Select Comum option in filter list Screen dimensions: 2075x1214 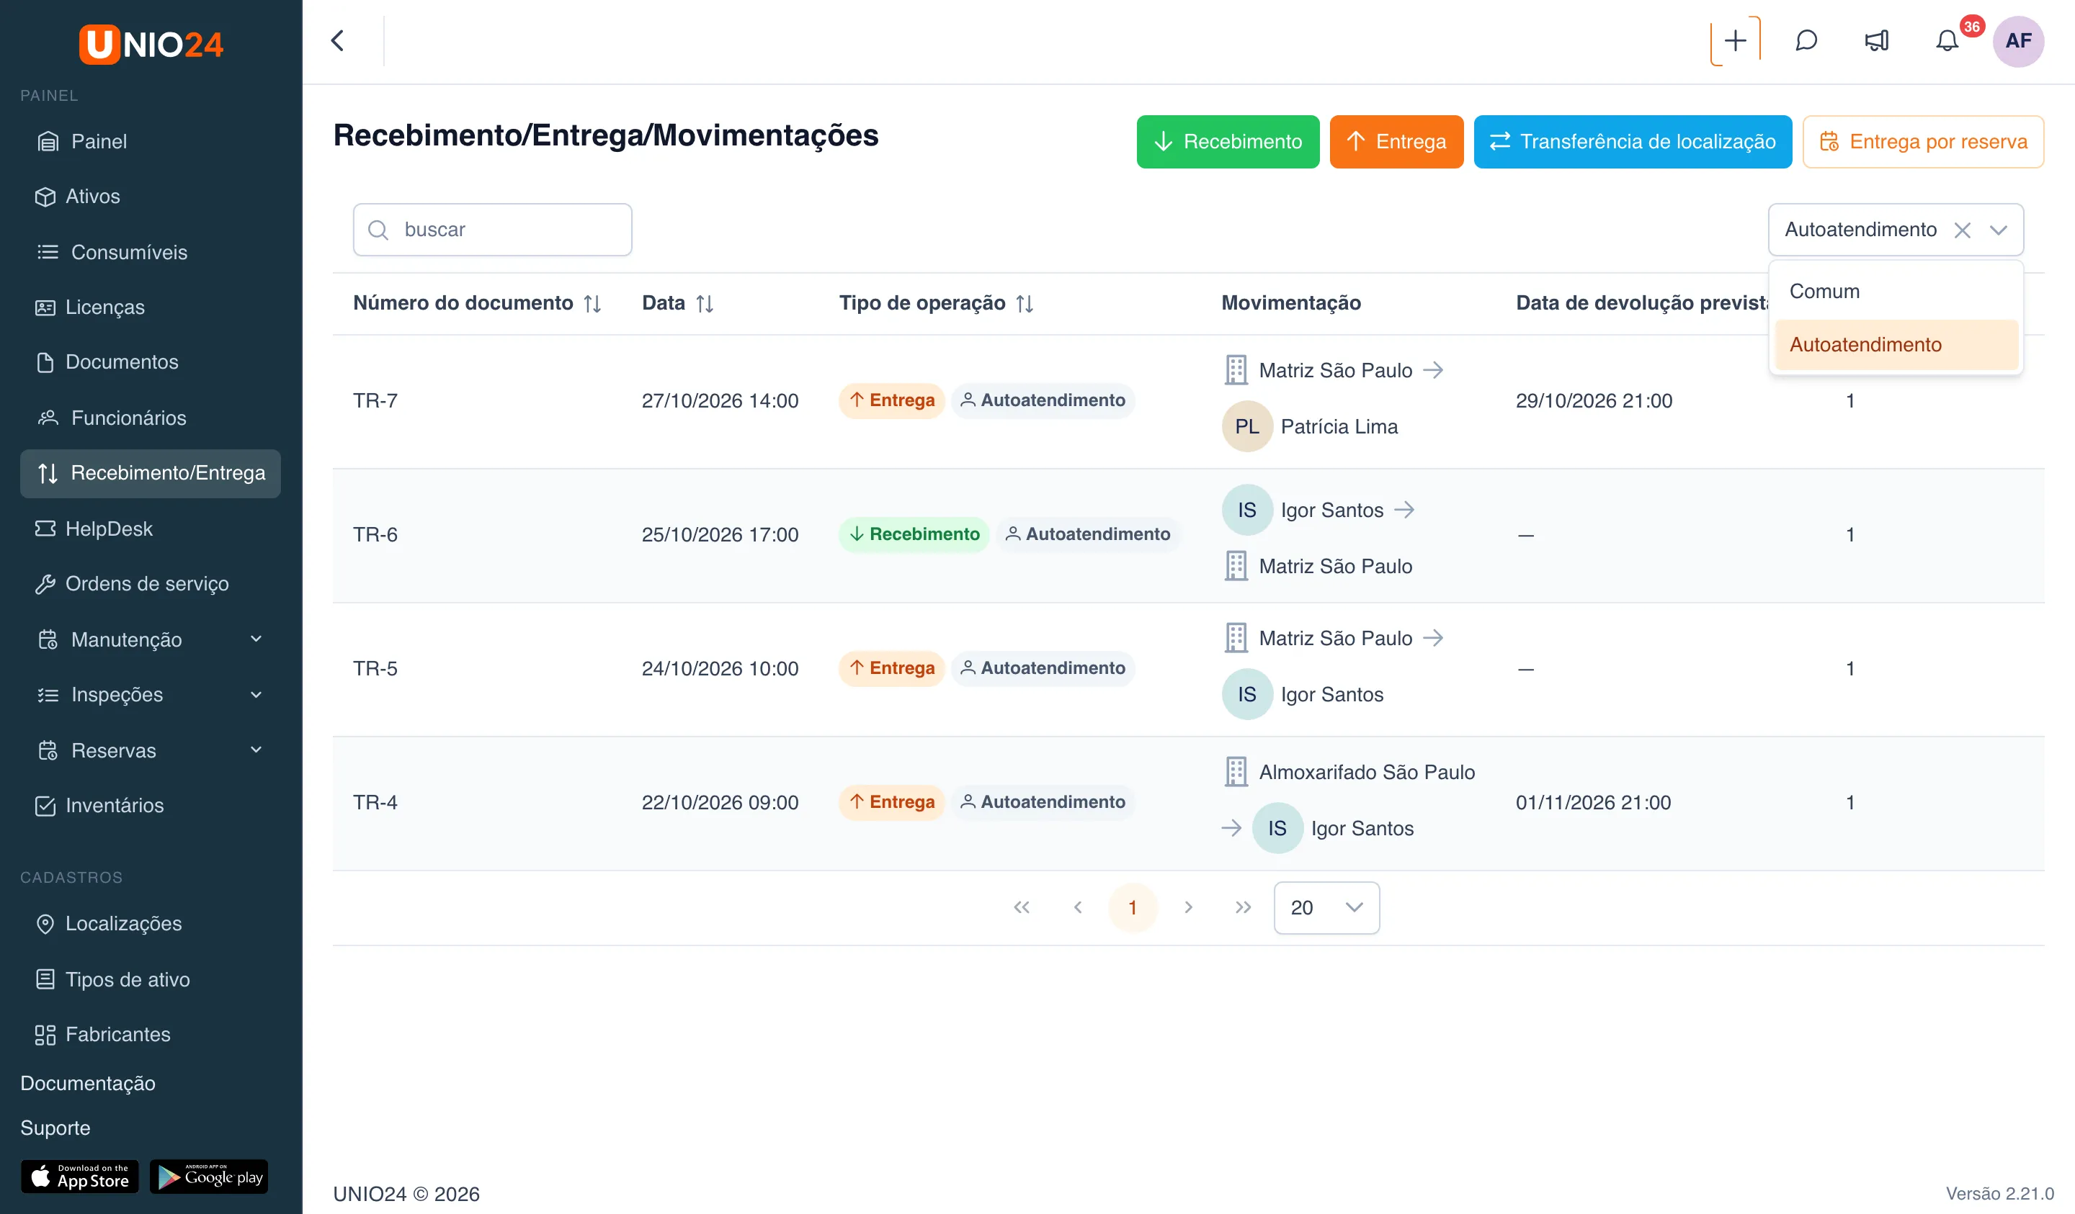[1896, 292]
